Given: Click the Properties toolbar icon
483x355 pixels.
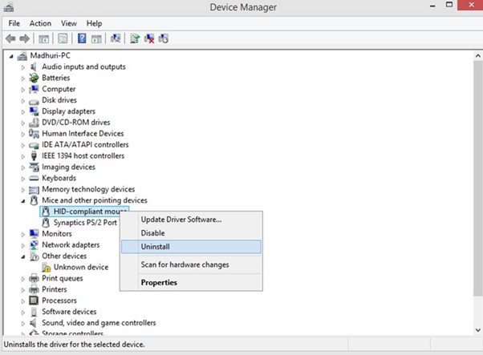Looking at the screenshot, I should tap(63, 38).
